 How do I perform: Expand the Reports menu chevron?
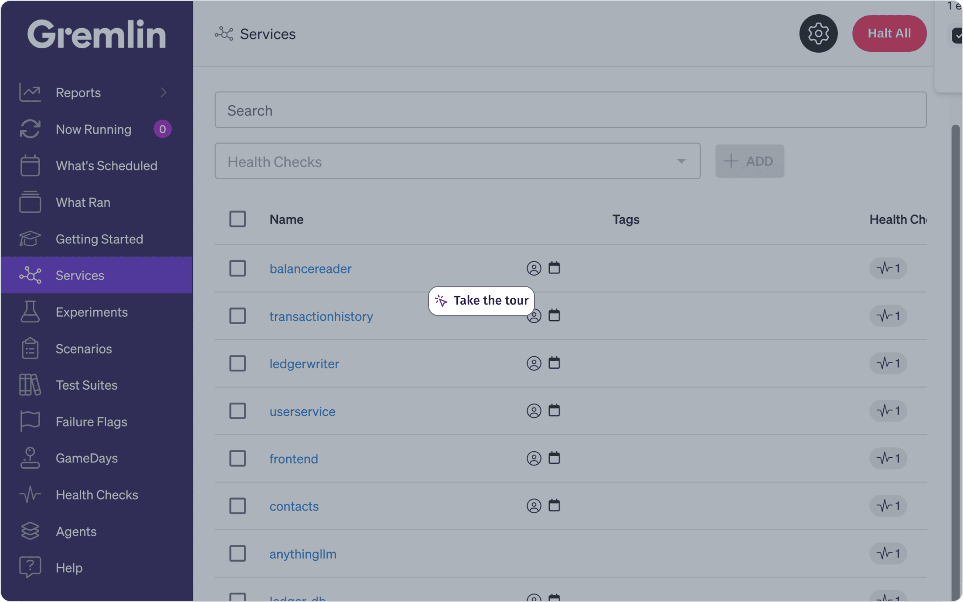pyautogui.click(x=163, y=92)
